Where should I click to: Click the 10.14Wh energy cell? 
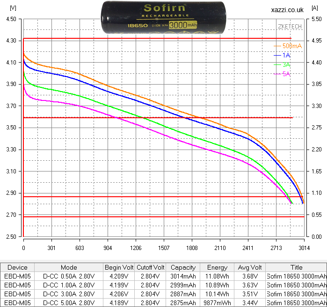[217, 294]
